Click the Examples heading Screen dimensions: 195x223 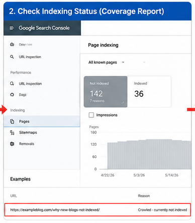20,179
